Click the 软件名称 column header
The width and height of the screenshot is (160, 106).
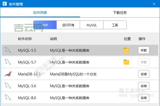point(25,39)
